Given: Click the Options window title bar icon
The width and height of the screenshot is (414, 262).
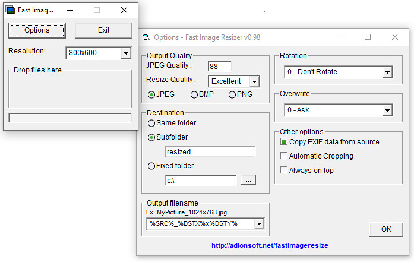Looking at the screenshot, I should [x=146, y=37].
